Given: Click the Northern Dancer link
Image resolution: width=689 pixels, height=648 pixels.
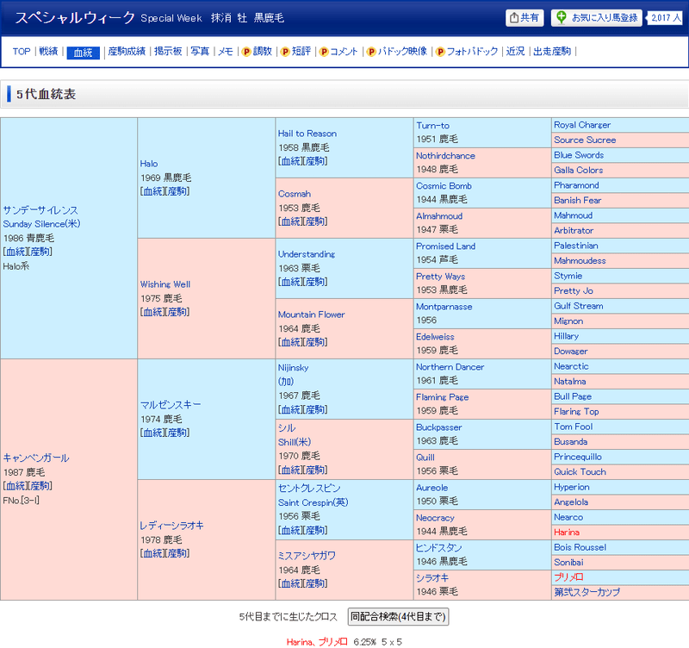Looking at the screenshot, I should (450, 367).
